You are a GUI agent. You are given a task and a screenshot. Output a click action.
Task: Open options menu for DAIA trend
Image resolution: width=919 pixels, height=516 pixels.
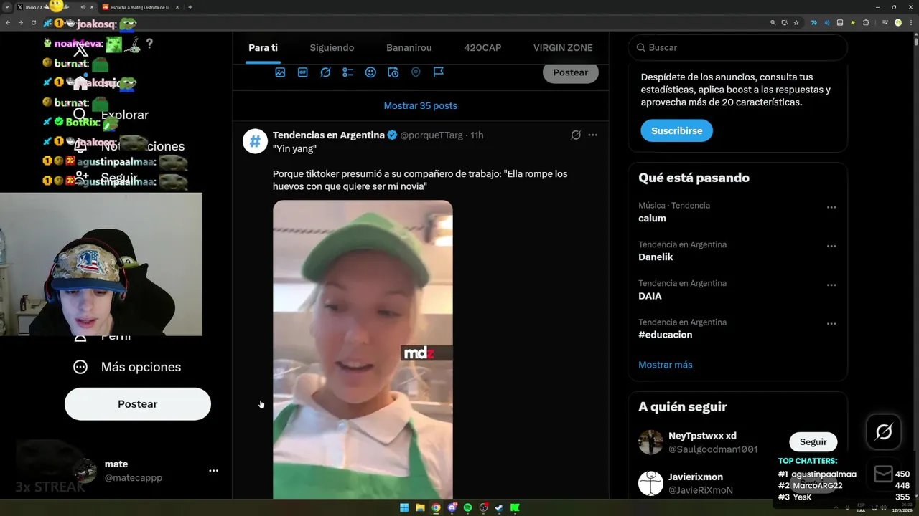pos(831,285)
